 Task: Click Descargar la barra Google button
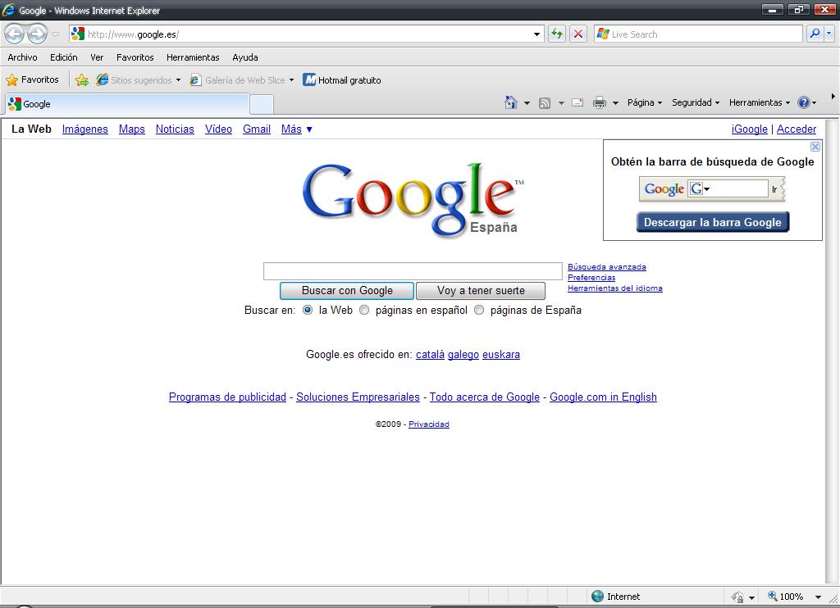713,222
